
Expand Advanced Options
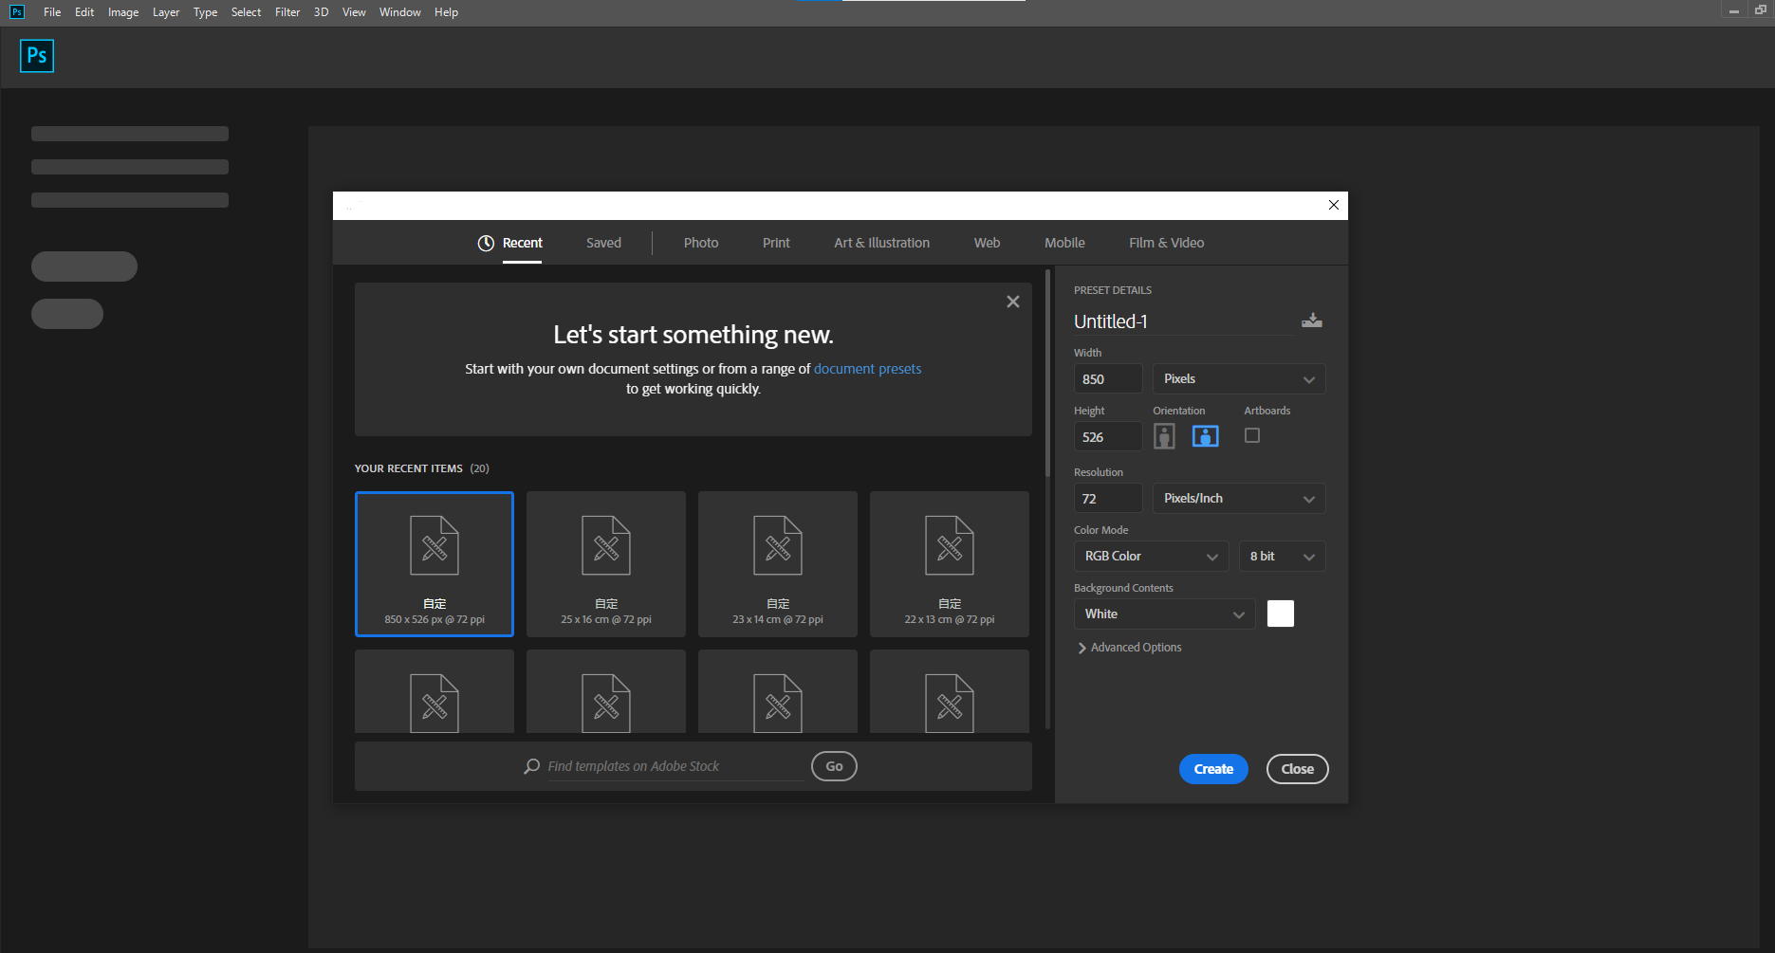coord(1130,648)
